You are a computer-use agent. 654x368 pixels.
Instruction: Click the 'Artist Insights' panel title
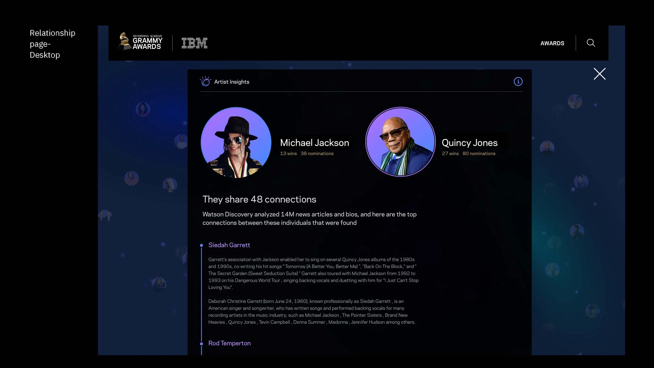click(232, 82)
